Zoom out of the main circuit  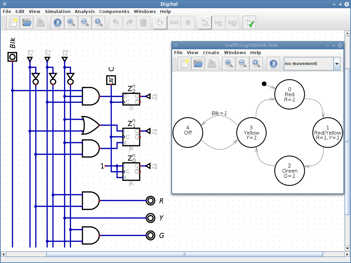click(x=85, y=23)
